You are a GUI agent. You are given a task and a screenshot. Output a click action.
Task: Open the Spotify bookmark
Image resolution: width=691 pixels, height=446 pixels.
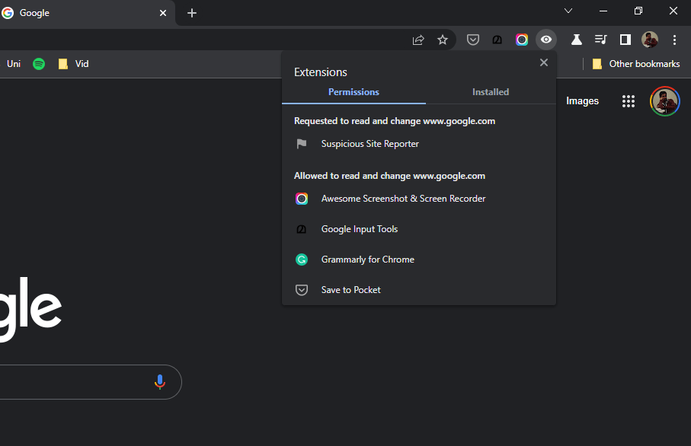tap(39, 64)
